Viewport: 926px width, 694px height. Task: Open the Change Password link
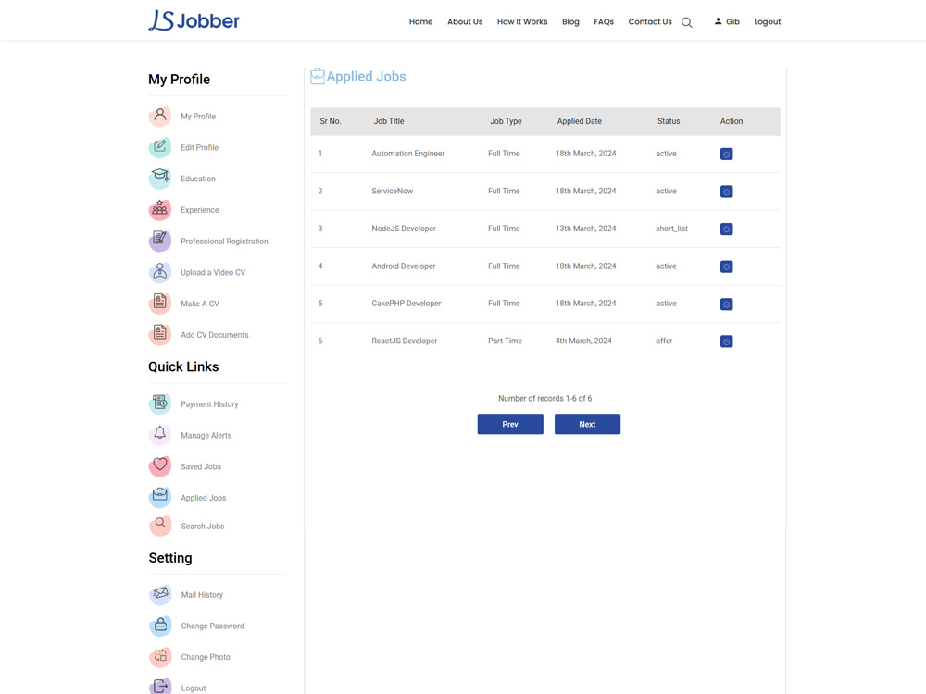tap(212, 626)
